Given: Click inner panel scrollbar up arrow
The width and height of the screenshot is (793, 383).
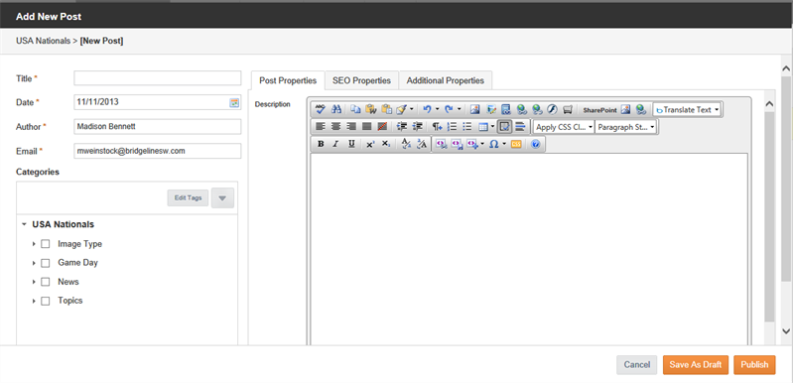Looking at the screenshot, I should tap(769, 104).
